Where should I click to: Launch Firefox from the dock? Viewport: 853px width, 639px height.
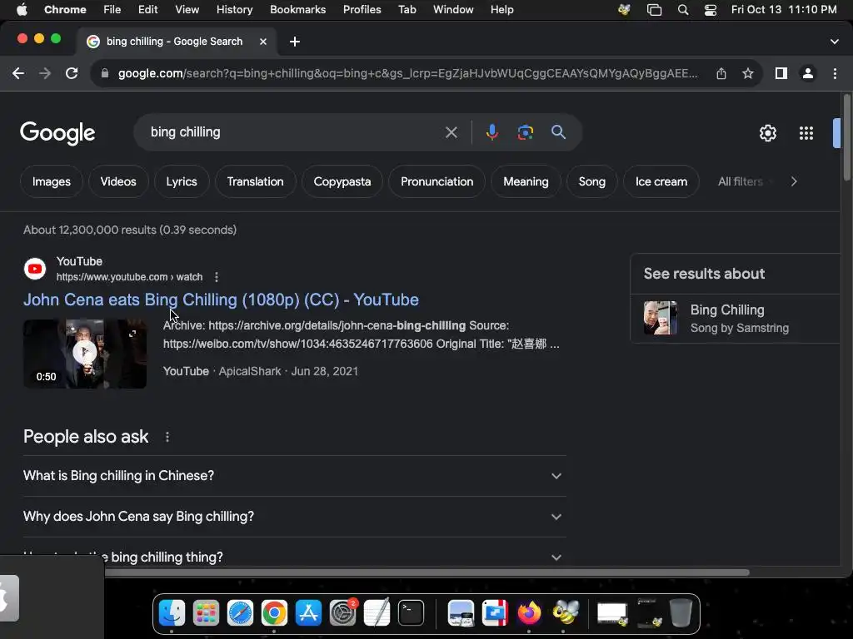coord(529,613)
